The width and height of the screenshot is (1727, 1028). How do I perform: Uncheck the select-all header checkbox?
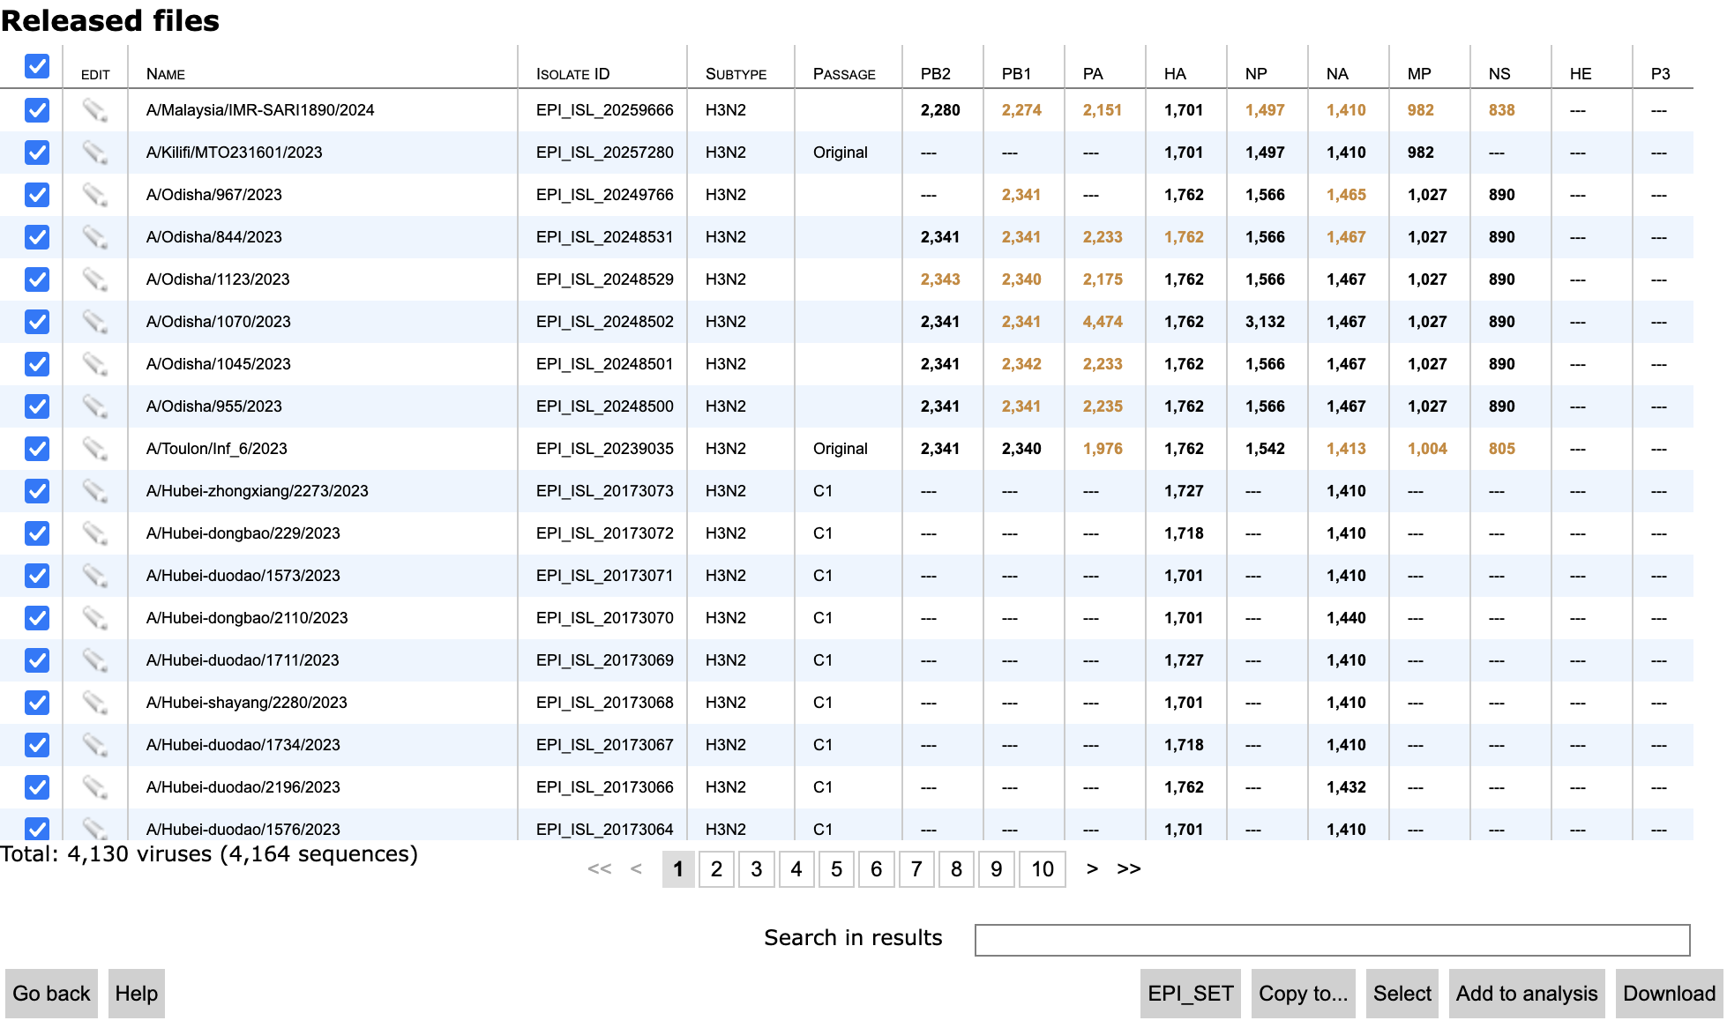tap(37, 66)
